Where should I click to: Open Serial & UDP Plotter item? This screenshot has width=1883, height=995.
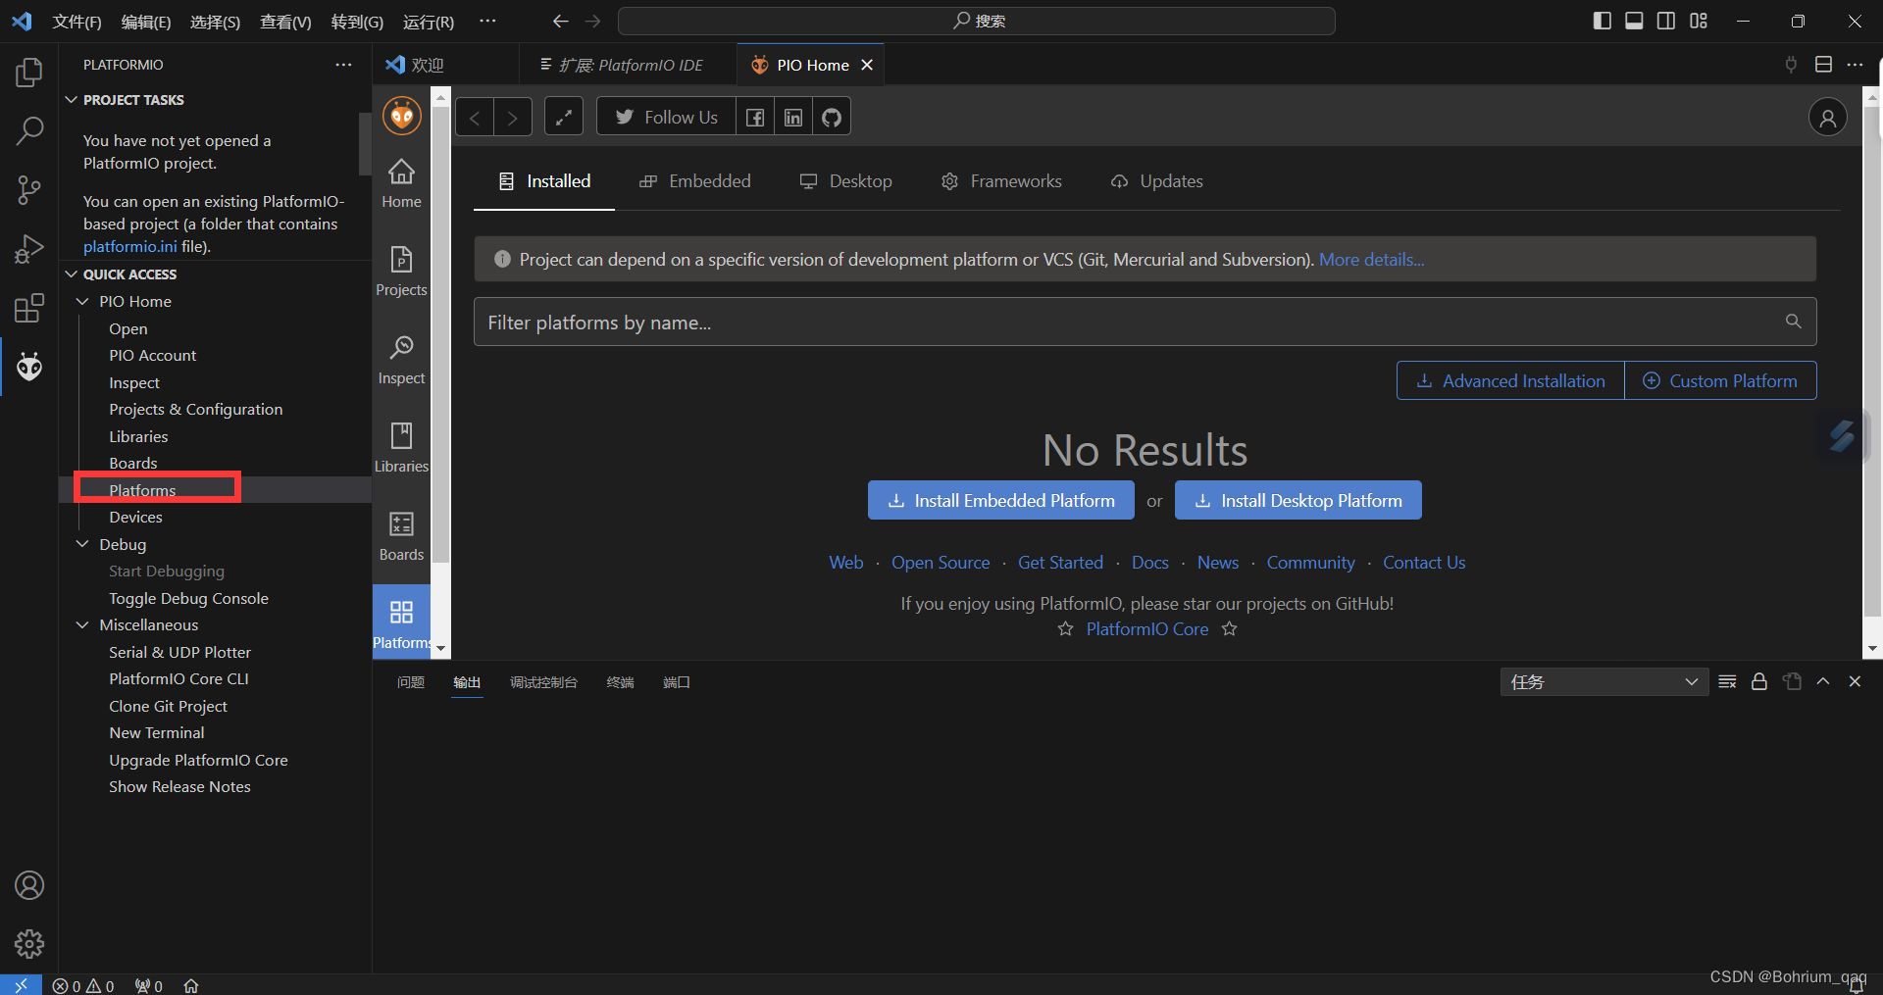coord(180,652)
